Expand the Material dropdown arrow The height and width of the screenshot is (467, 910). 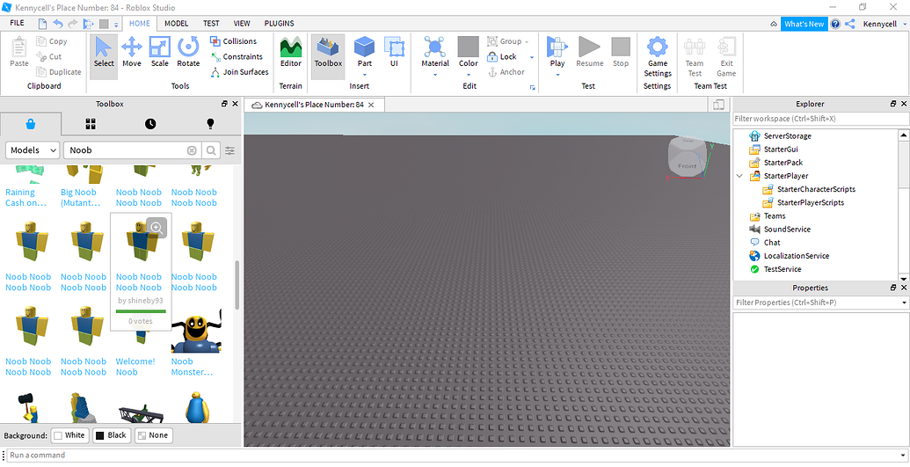(435, 75)
